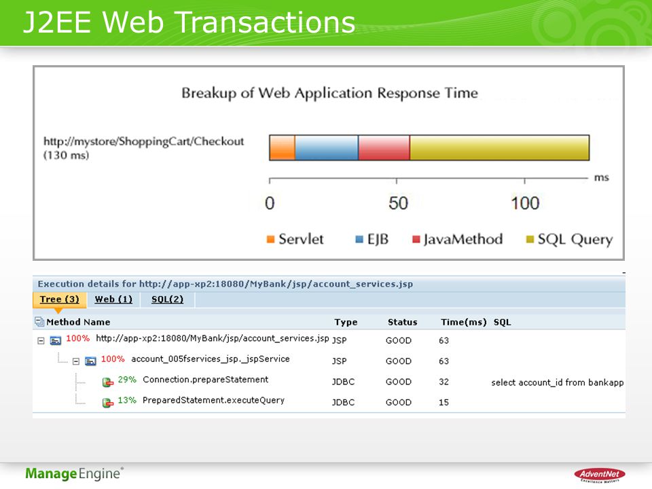Screen dimensions: 652x489
Task: Click the Status column header
Action: point(402,322)
